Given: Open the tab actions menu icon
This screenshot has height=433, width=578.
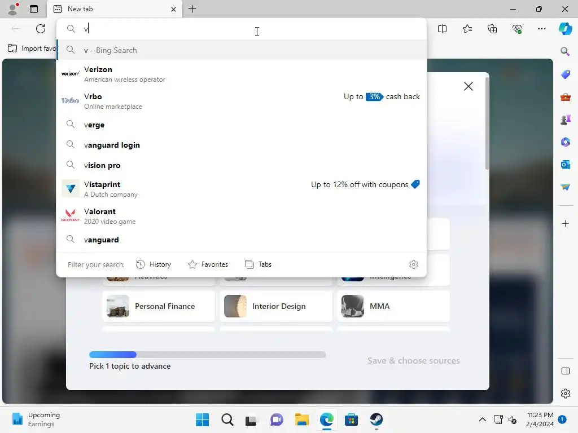Looking at the screenshot, I should pos(33,9).
